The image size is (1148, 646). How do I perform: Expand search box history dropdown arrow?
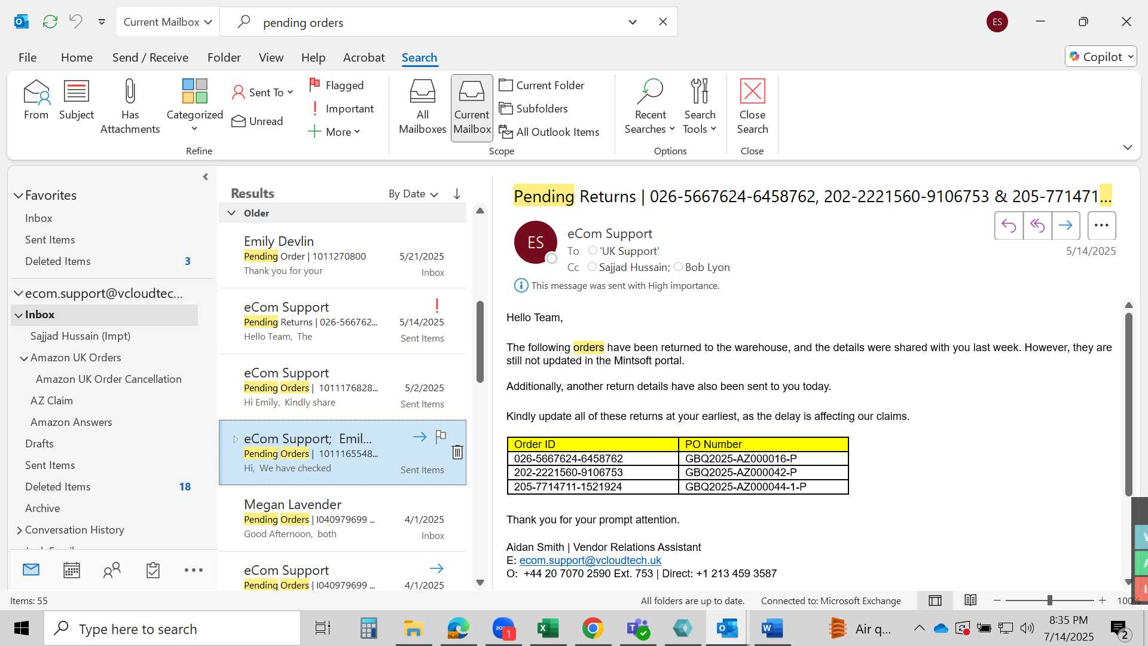[633, 22]
